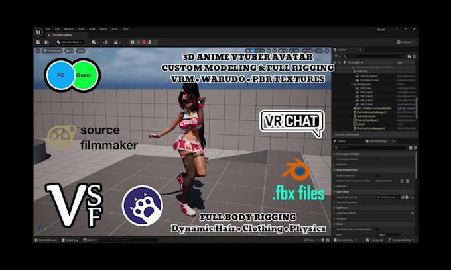Click the Browse content icon beside Save
The image size is (451, 270).
[x=46, y=42]
